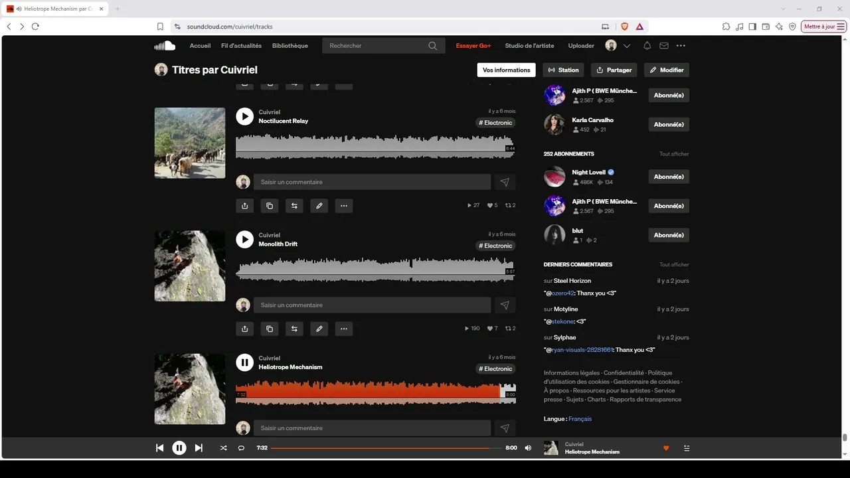Send the comment on Noctilucent Relay
Viewport: 850px width, 478px height.
[505, 182]
